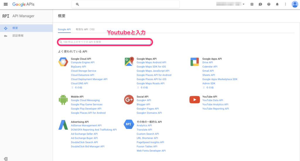Open the Blogger API link
Screen dimensions: 300x161
[x=143, y=104]
